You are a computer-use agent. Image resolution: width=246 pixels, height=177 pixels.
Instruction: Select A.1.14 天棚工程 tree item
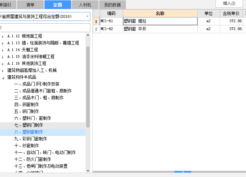(23, 50)
